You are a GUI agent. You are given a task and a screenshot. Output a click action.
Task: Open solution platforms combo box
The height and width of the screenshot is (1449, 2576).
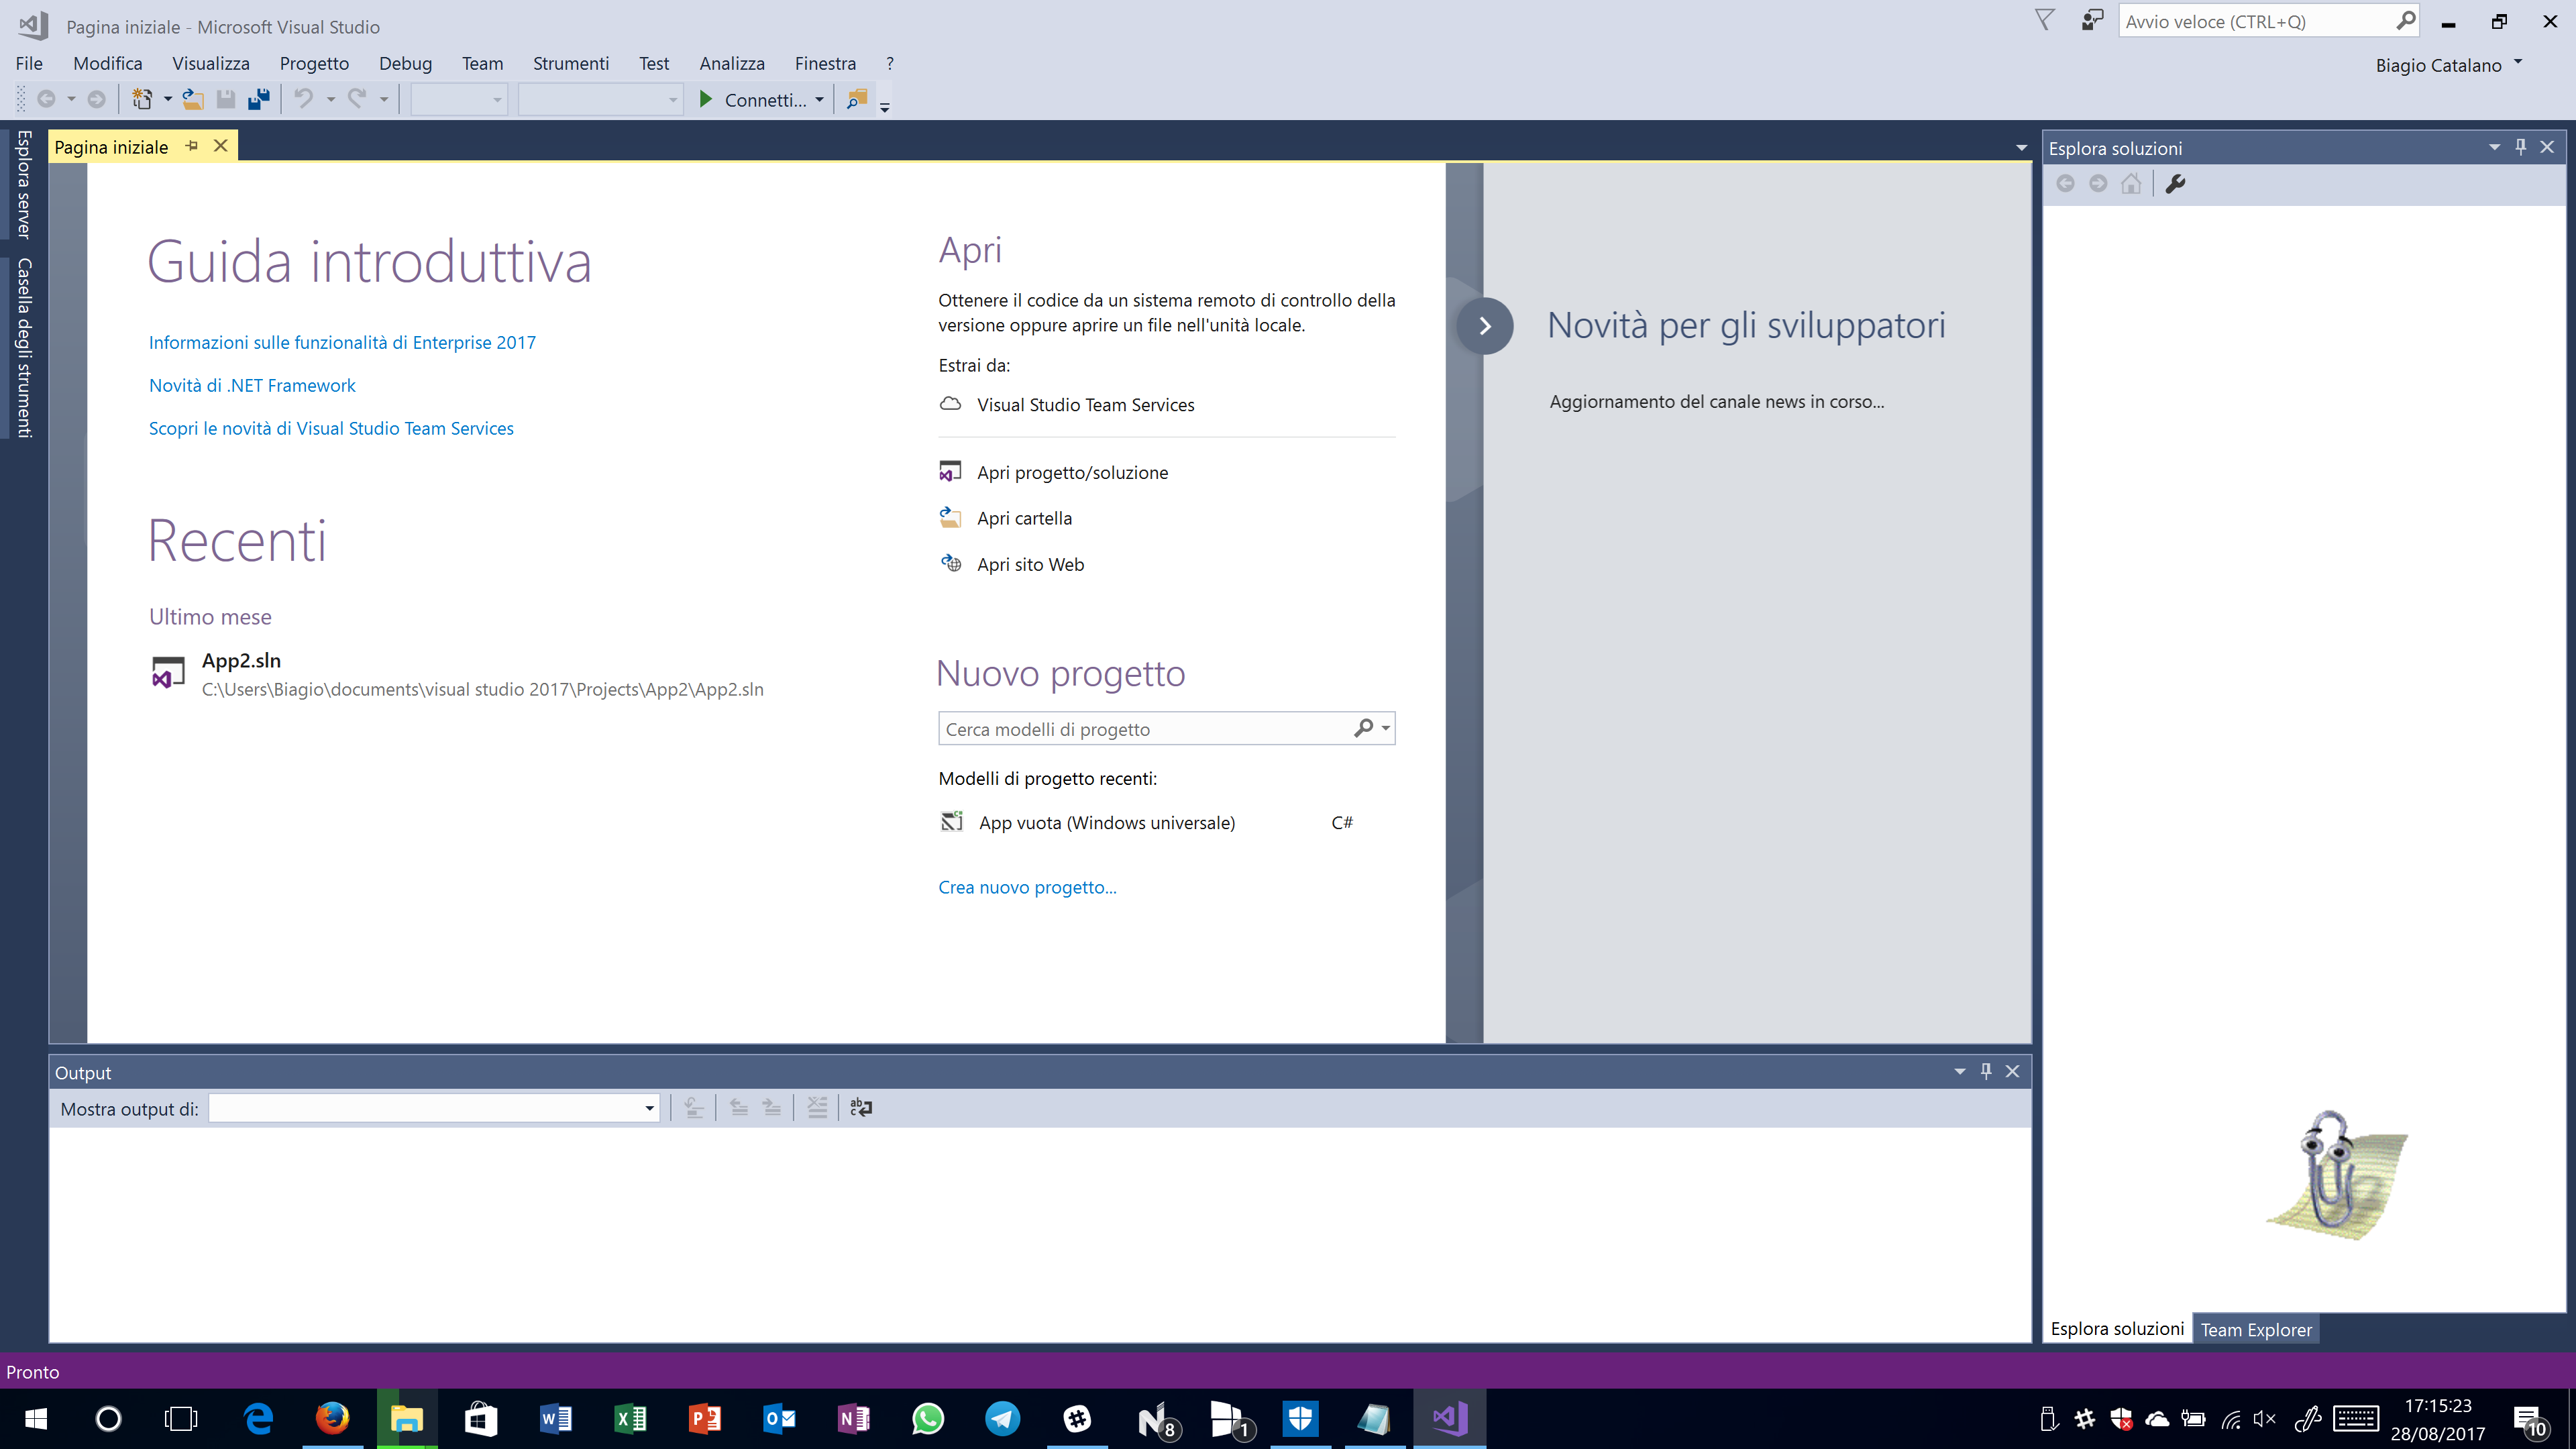(601, 99)
